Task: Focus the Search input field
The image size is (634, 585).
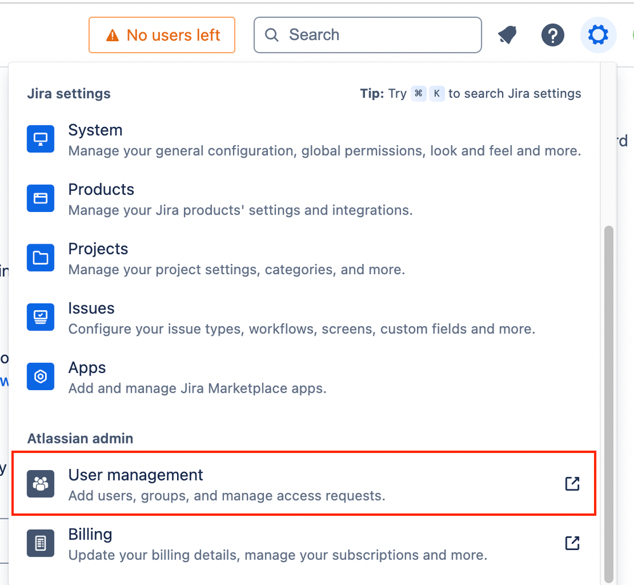Action: (x=367, y=35)
